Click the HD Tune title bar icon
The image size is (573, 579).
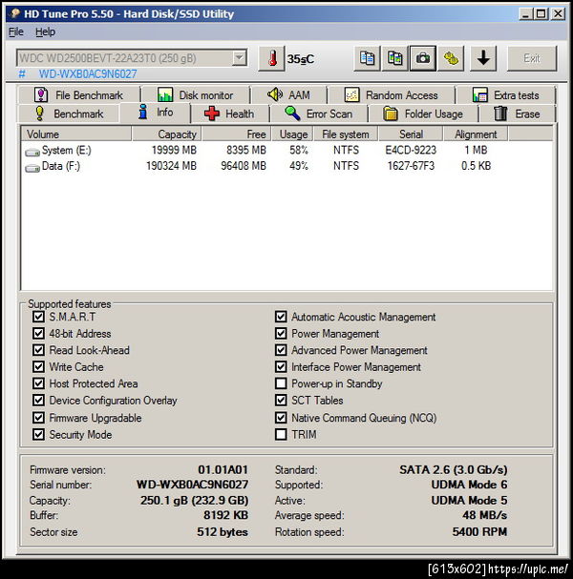click(x=14, y=13)
